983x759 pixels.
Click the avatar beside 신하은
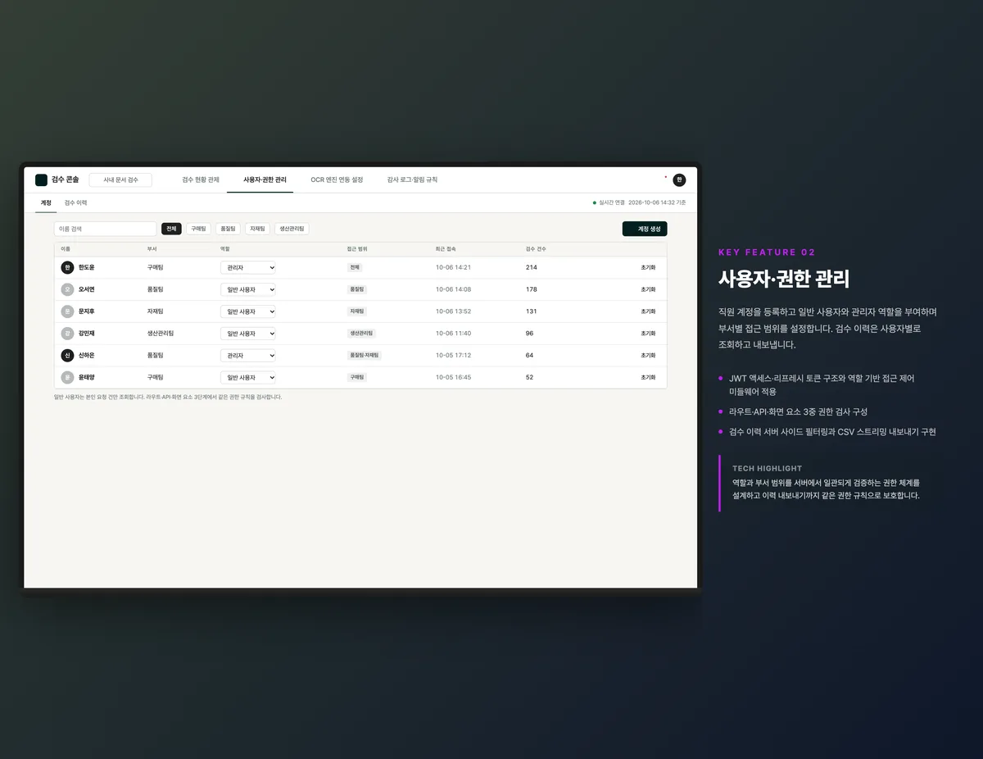point(67,356)
